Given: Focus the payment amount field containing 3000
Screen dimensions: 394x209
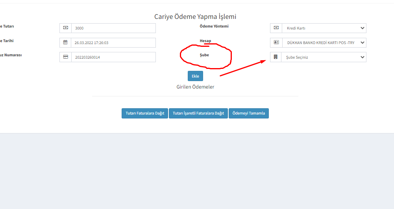Looking at the screenshot, I should point(113,28).
